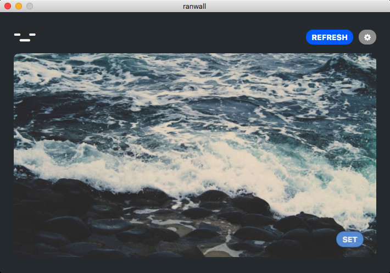Minimize the ranwall window
This screenshot has height=273, width=390.
point(19,6)
